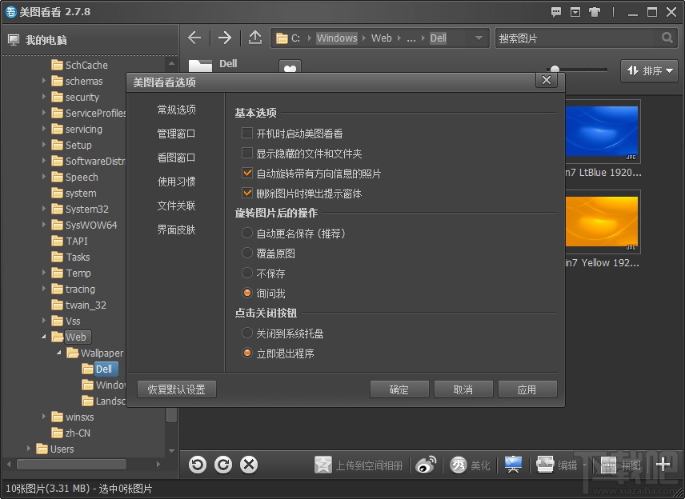
Task: Expand the System32 folder tree node
Action: tap(44, 209)
